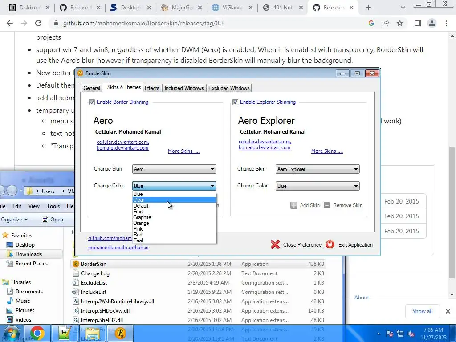Open ceiiular.deviantart.com link in Aero Explorer panel

pyautogui.click(x=265, y=142)
